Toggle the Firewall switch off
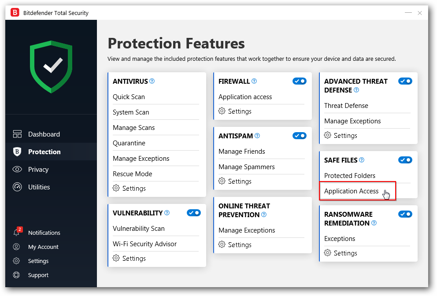Image resolution: width=437 pixels, height=296 pixels. (300, 81)
